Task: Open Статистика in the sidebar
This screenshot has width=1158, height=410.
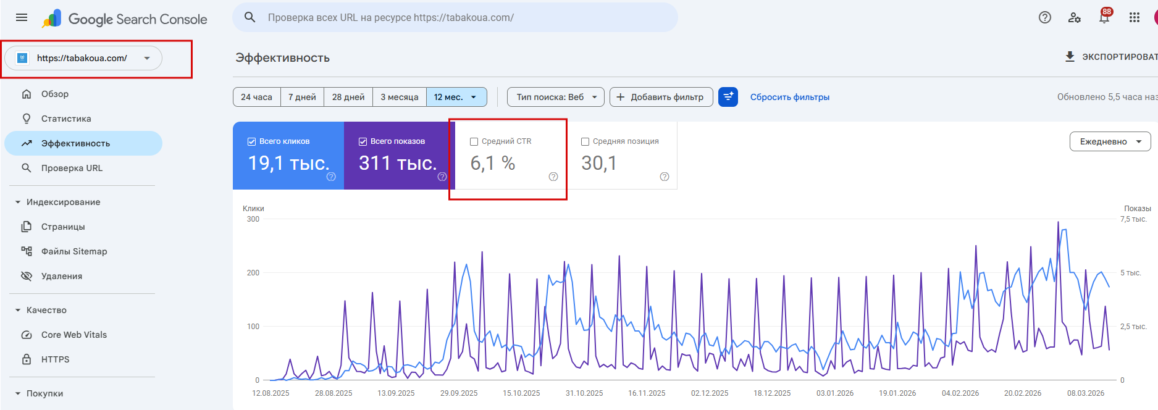Action: click(83, 119)
